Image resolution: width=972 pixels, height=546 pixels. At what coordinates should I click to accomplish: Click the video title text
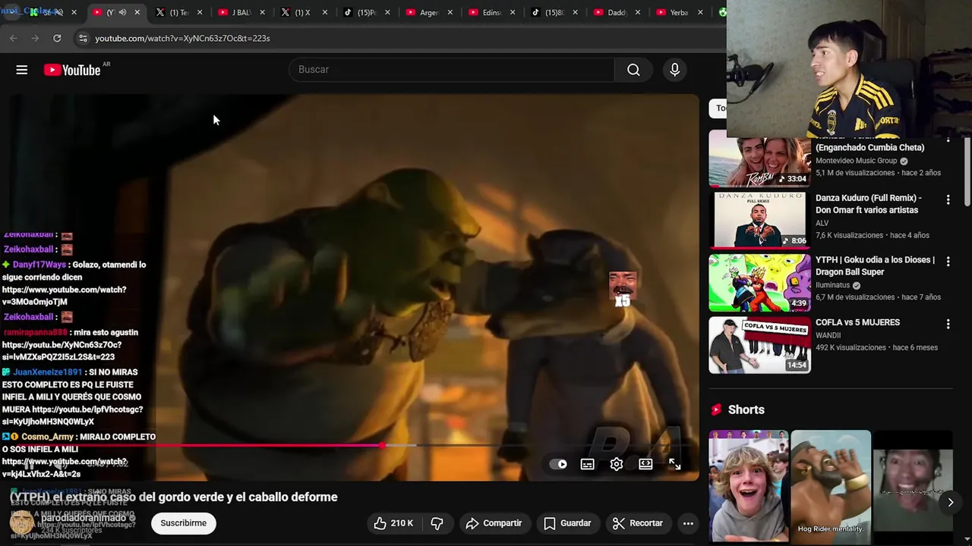pyautogui.click(x=173, y=497)
